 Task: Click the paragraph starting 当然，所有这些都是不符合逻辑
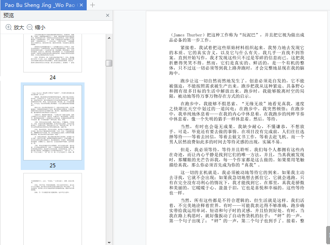(x=237, y=210)
